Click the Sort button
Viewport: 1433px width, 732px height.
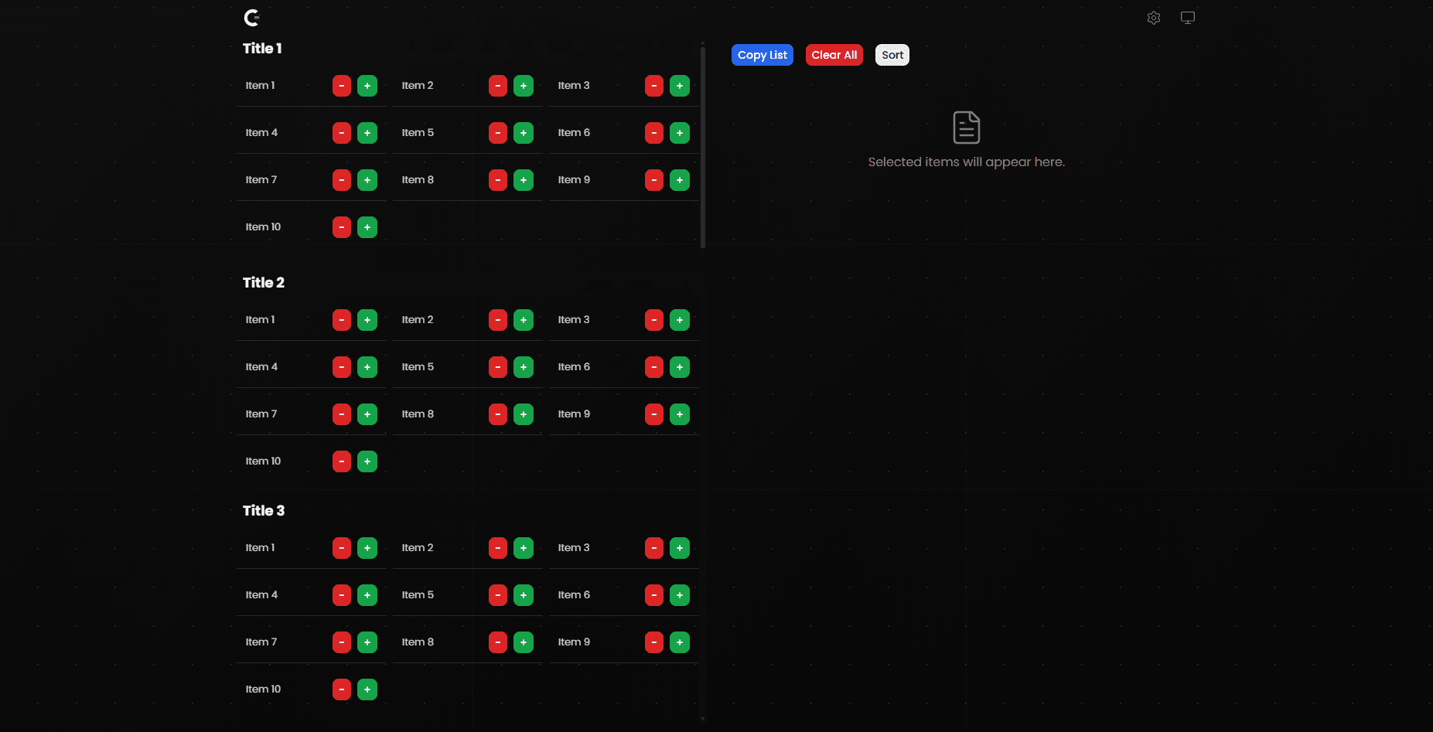click(x=892, y=55)
